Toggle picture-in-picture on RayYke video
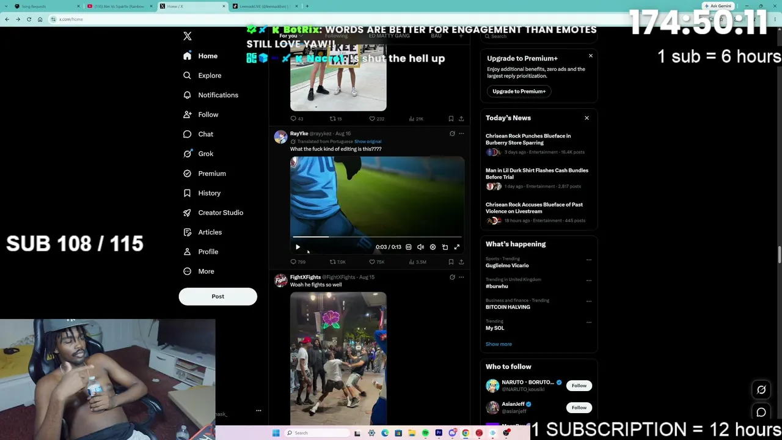 445,247
